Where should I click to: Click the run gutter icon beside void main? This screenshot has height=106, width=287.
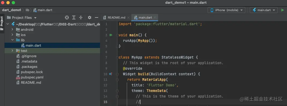111,35
